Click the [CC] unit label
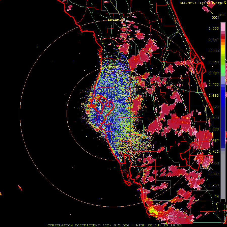Screen dimensions: 227x227 pos(215,17)
